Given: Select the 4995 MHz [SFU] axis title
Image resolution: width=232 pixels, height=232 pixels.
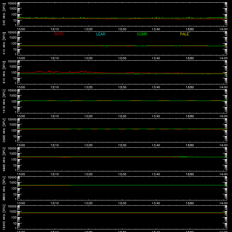Looking at the screenshot, I should coord(4,159).
